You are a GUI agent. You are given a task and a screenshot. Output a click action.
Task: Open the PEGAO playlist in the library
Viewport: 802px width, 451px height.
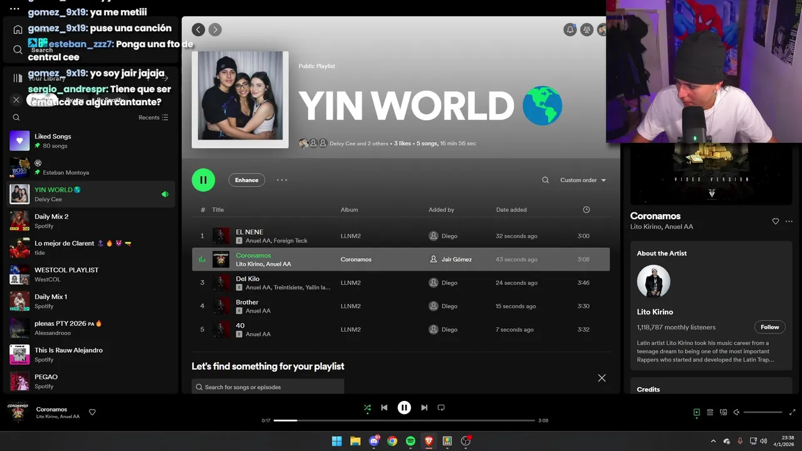pyautogui.click(x=91, y=381)
